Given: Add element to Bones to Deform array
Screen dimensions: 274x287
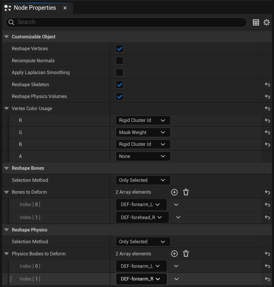Looking at the screenshot, I should click(174, 192).
